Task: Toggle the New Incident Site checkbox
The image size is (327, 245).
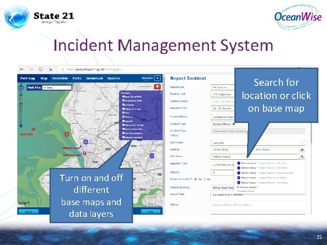Action: click(x=123, y=129)
